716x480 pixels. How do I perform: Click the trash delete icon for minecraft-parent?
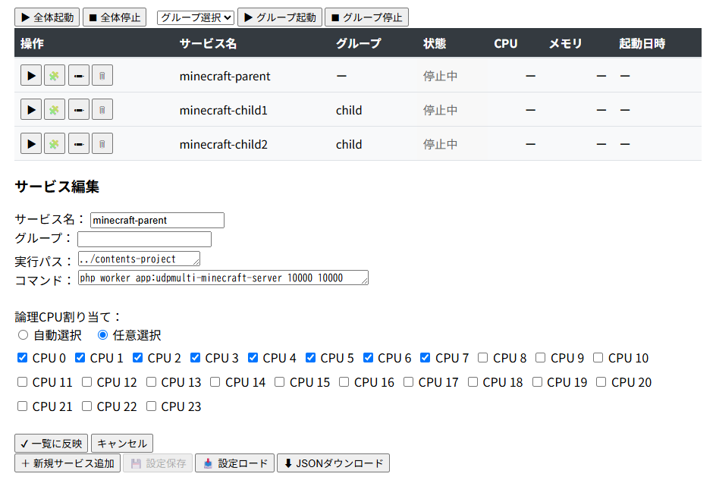102,76
